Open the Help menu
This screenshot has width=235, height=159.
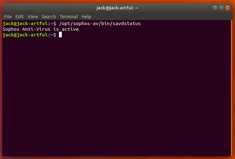coord(86,17)
